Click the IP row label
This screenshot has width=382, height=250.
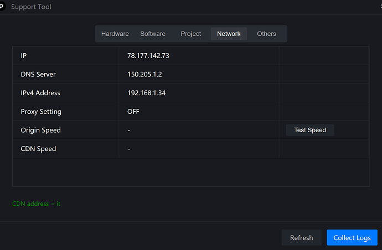coord(24,56)
